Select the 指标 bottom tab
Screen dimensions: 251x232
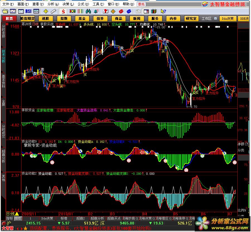point(9,218)
